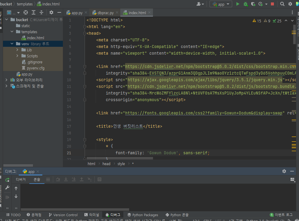The height and width of the screenshot is (221, 299).
Task: Open dropdown arrow next to profiler icon
Action: [266, 4]
